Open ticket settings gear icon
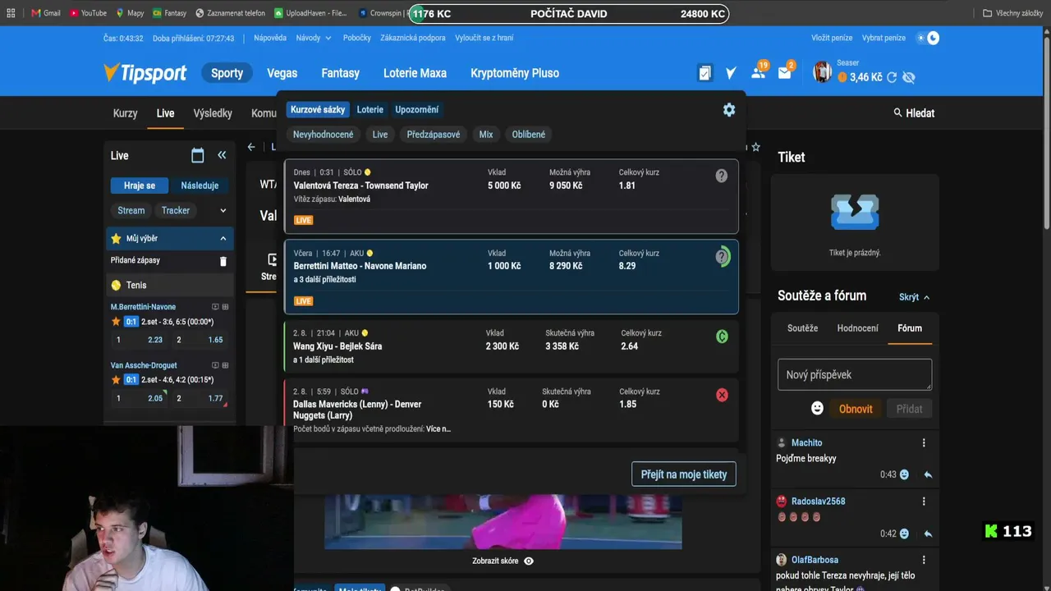This screenshot has width=1051, height=591. (x=729, y=109)
